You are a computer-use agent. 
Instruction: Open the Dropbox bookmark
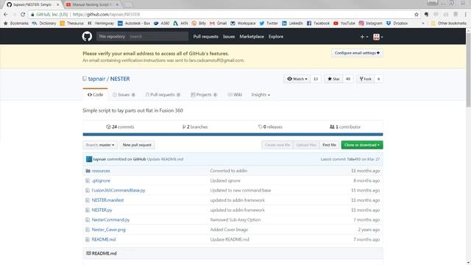click(x=397, y=23)
